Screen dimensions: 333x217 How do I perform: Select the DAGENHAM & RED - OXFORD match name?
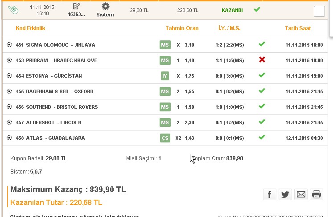(x=60, y=91)
